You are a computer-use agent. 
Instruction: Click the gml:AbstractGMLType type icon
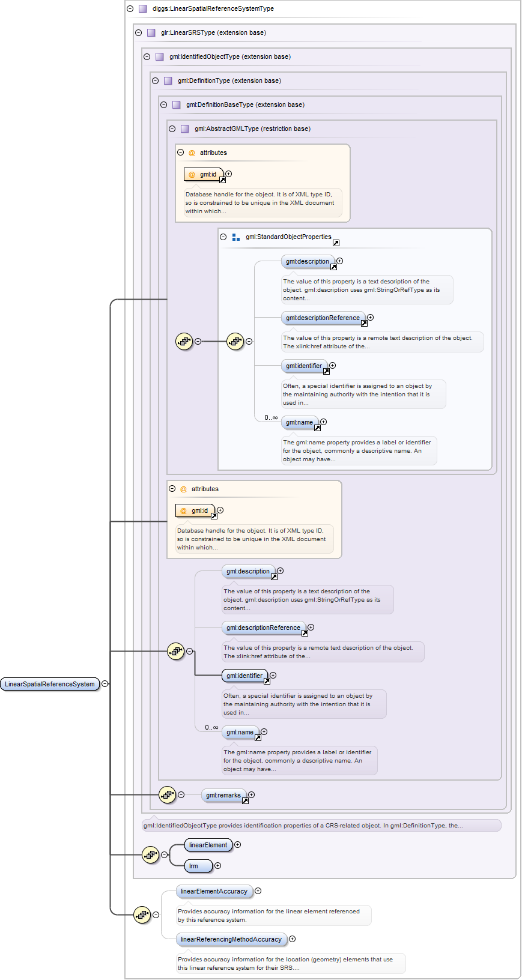[x=184, y=129]
